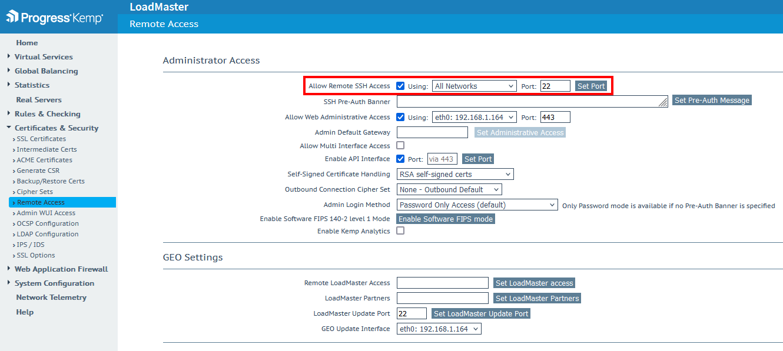
Task: Click LoadMaster Update Port input field
Action: [412, 313]
